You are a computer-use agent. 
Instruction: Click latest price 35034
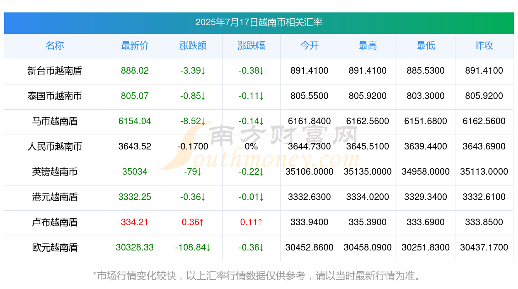135,172
